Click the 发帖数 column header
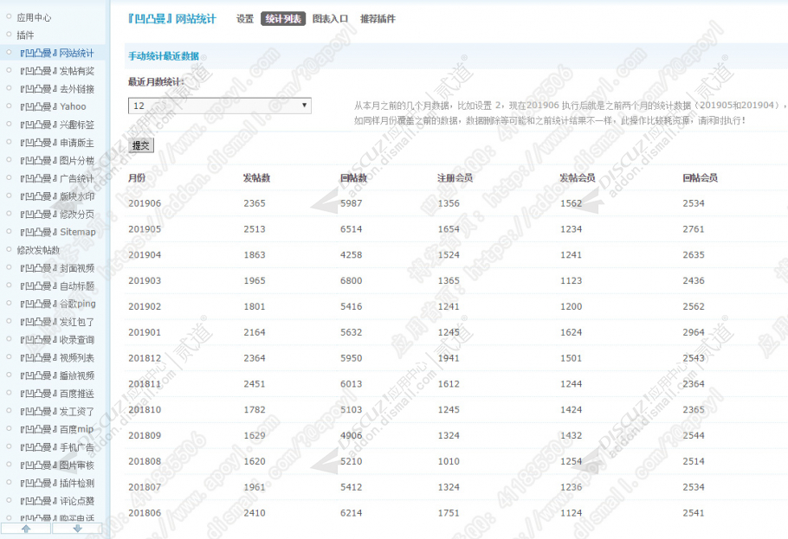788x539 pixels. point(257,178)
